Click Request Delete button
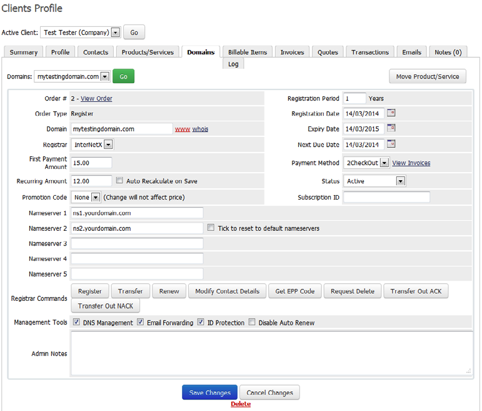This screenshot has height=411, width=482. (x=352, y=291)
